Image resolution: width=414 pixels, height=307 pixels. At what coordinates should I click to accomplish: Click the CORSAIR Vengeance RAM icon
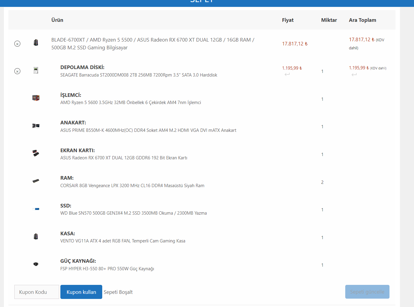pyautogui.click(x=36, y=181)
